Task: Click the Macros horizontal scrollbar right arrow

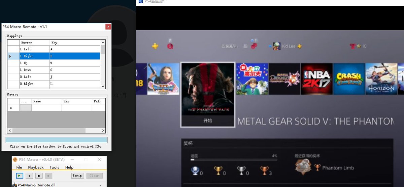Action: [x=103, y=130]
